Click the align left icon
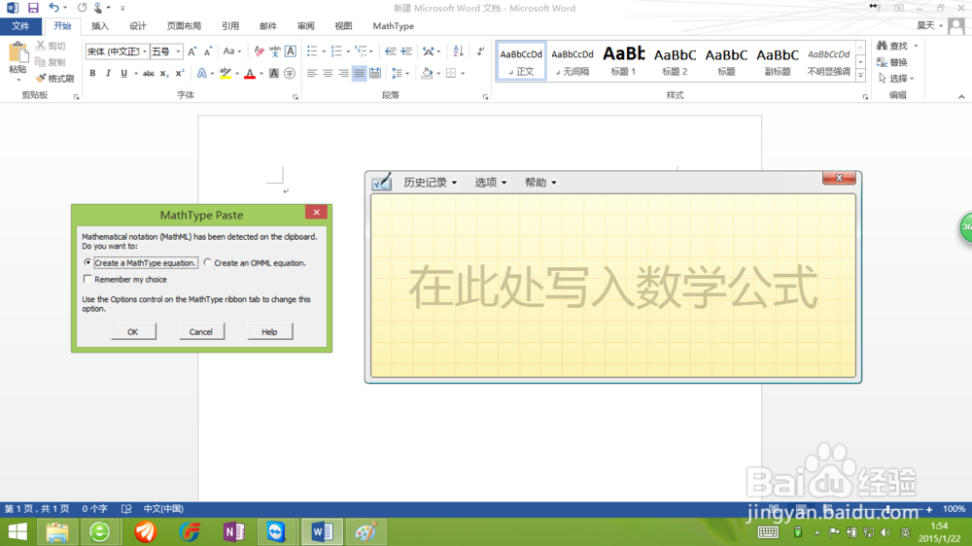Screen dimensions: 972x546 pyautogui.click(x=312, y=73)
